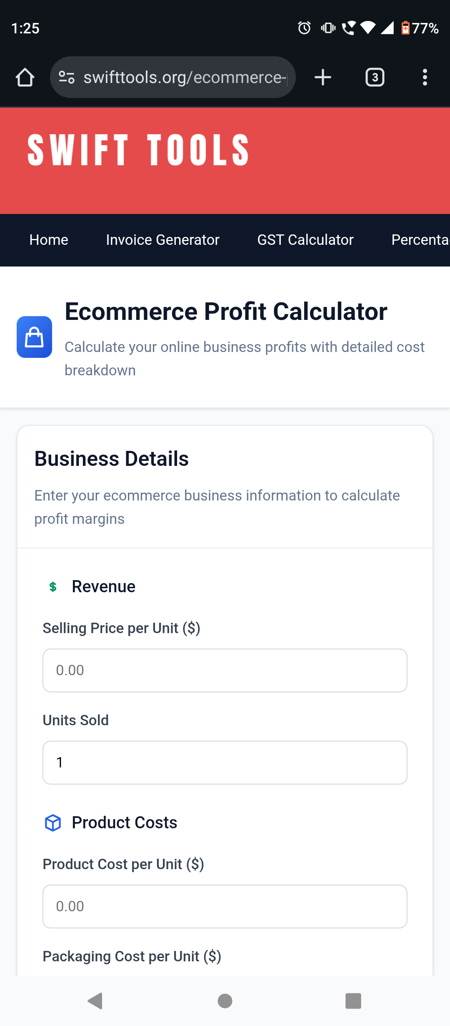Tap the green dollar Revenue icon
This screenshot has height=1026, width=450.
coord(53,587)
